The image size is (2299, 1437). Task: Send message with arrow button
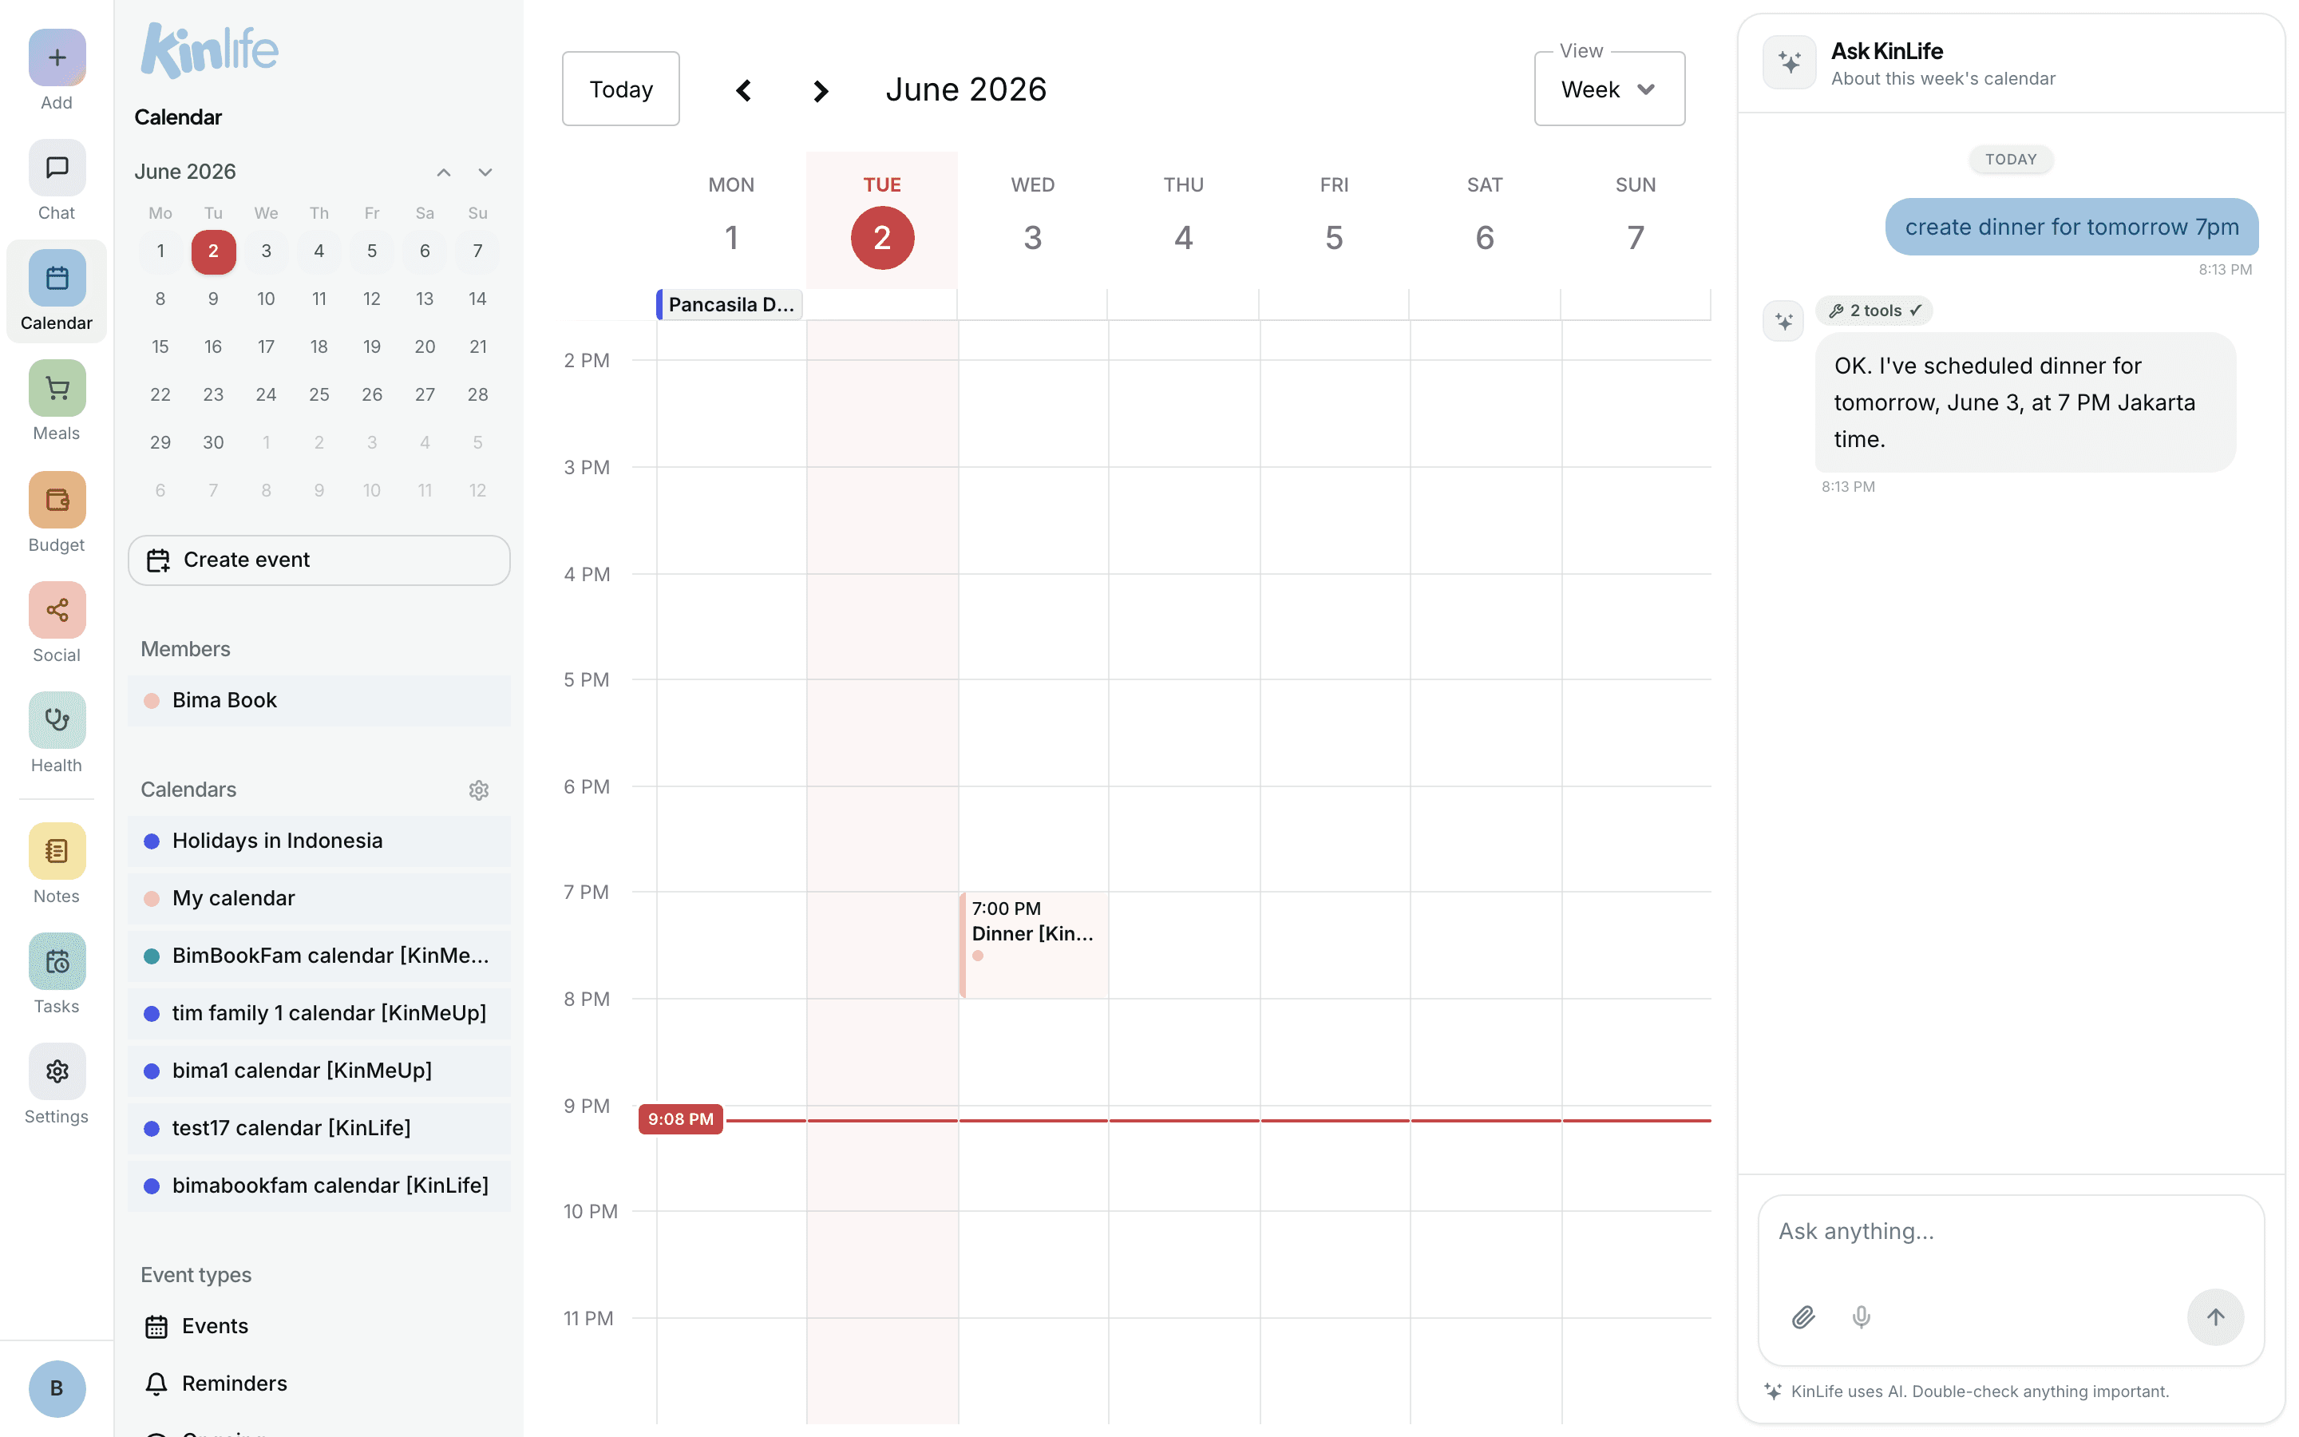(2215, 1317)
